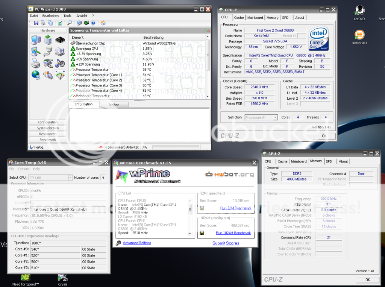The height and width of the screenshot is (287, 385).
Task: Click the Beschreibung column header
Action: 173,37
